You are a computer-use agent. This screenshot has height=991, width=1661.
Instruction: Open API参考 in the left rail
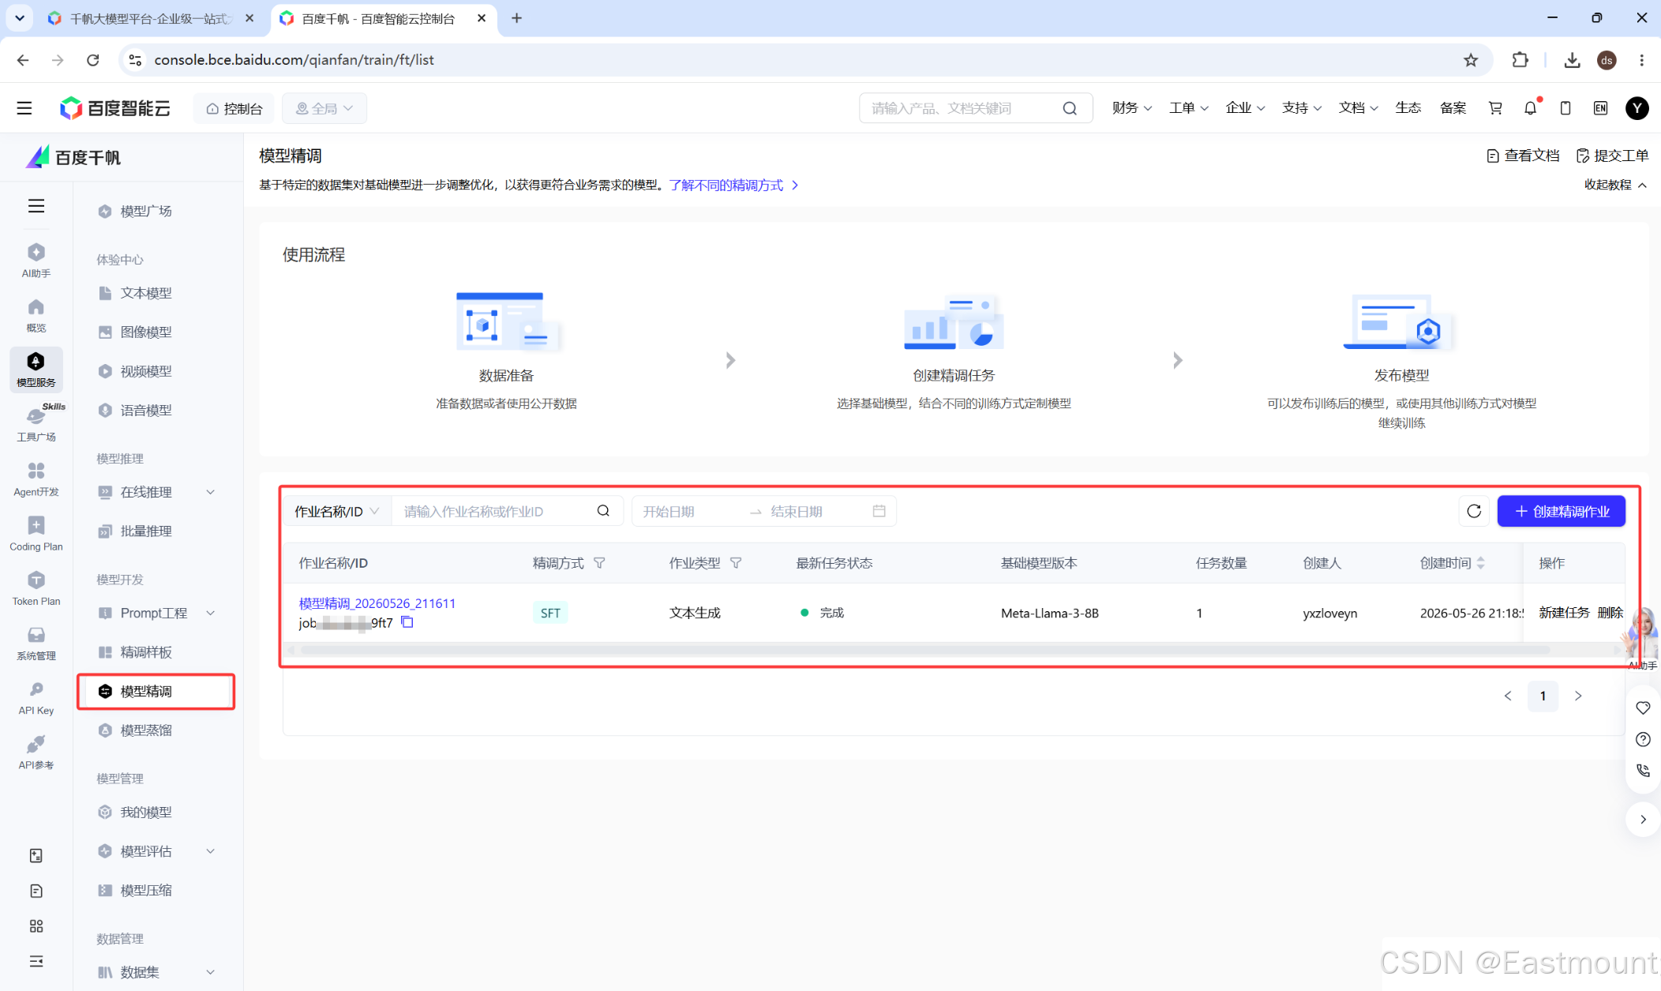point(36,753)
